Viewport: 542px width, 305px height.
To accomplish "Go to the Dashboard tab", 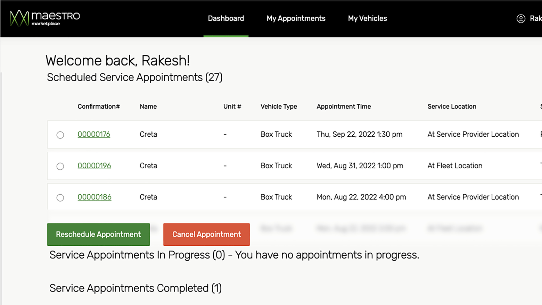I will coord(226,18).
